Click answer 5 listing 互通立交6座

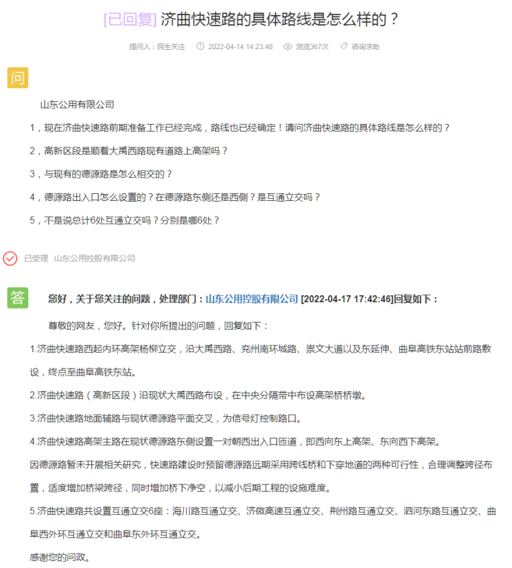point(263,511)
